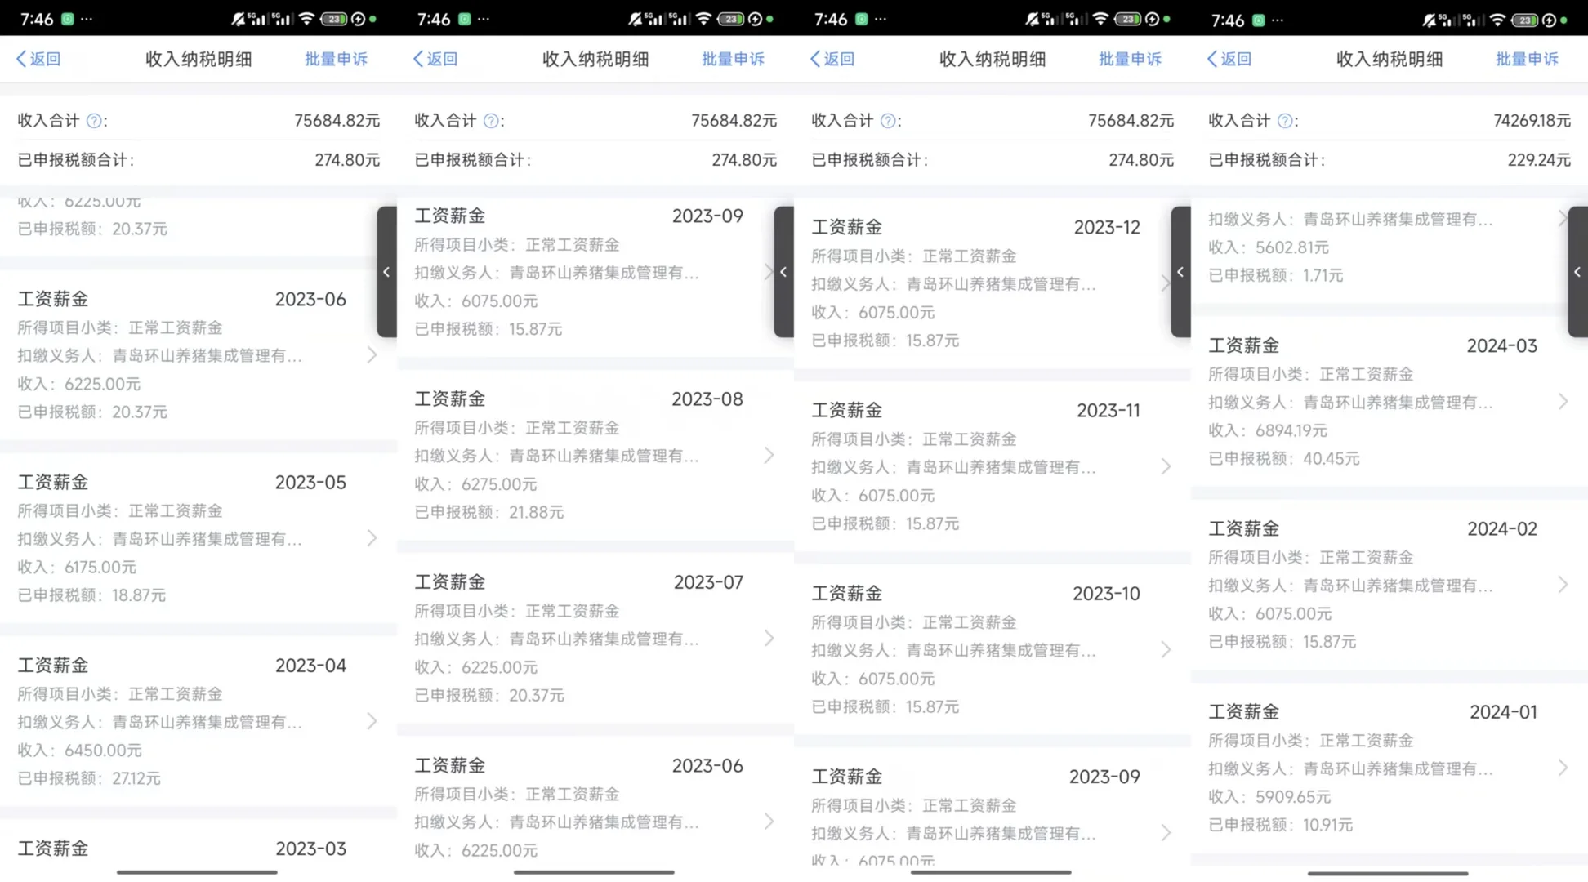Tap side drawer handle next to 2023-12 entry

pyautogui.click(x=1180, y=271)
